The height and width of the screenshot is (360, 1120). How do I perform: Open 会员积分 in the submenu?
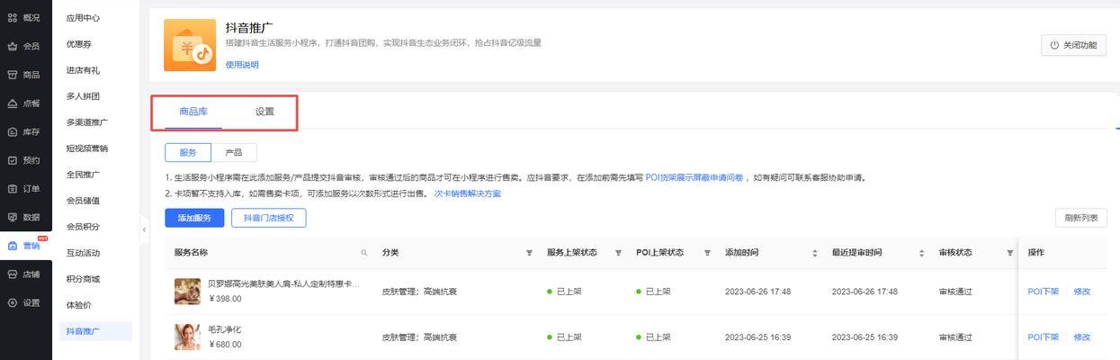pyautogui.click(x=83, y=227)
